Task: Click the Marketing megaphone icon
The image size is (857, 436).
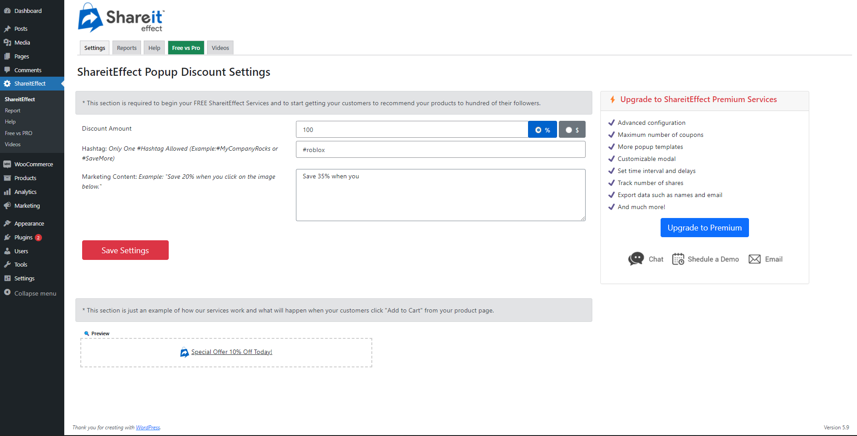Action: pos(7,206)
